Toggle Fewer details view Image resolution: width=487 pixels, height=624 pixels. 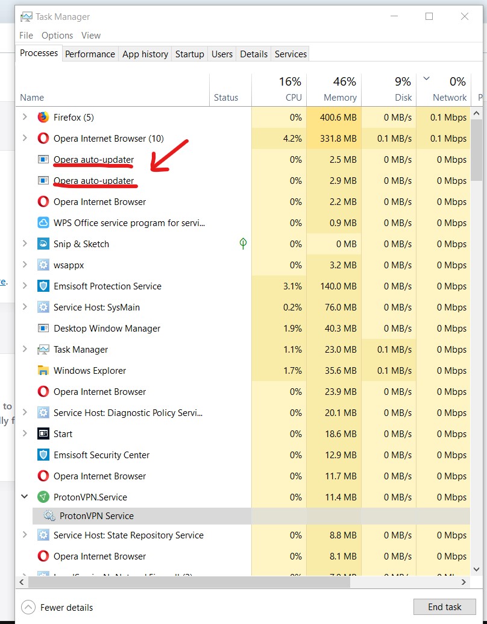(57, 607)
